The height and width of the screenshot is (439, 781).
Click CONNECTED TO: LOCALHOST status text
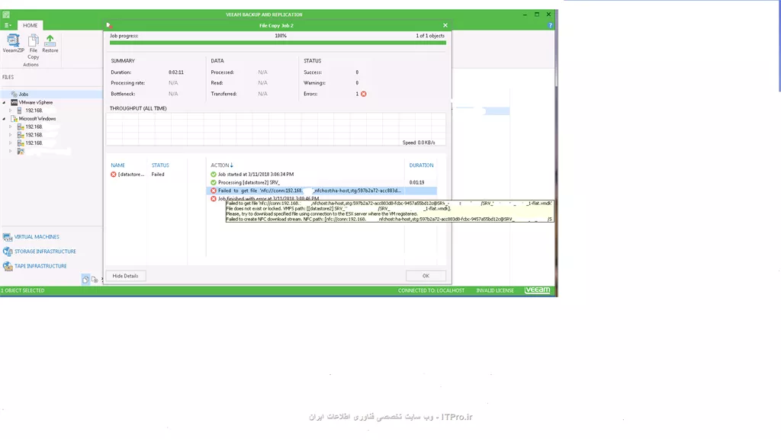(x=431, y=290)
